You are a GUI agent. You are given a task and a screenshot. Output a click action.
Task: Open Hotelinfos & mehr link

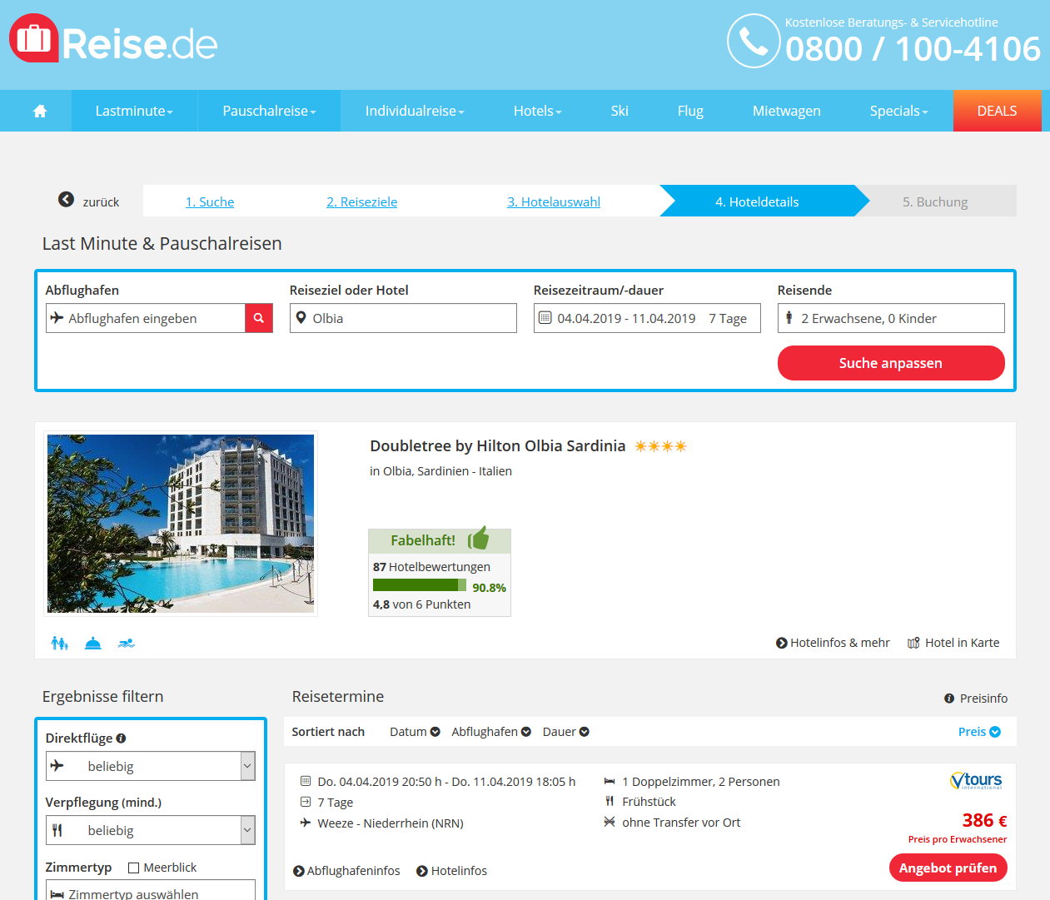click(833, 643)
